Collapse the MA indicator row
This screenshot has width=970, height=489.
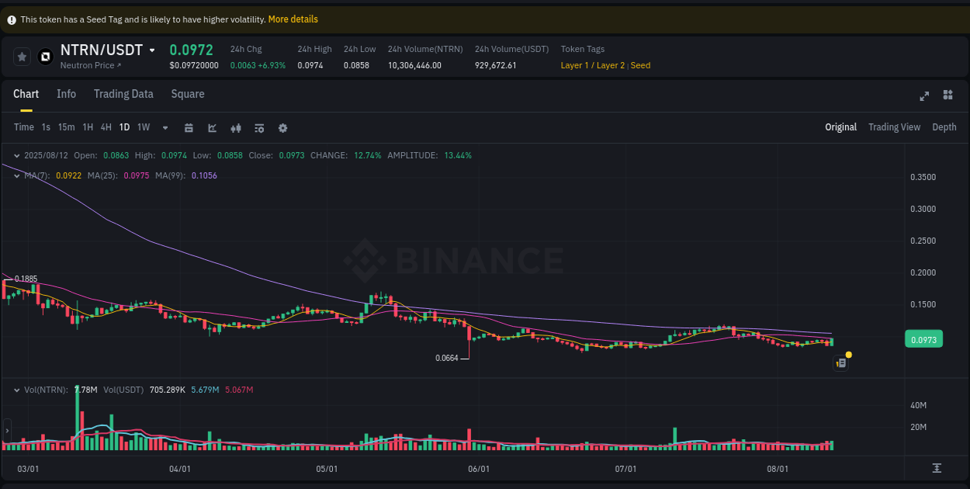[17, 175]
